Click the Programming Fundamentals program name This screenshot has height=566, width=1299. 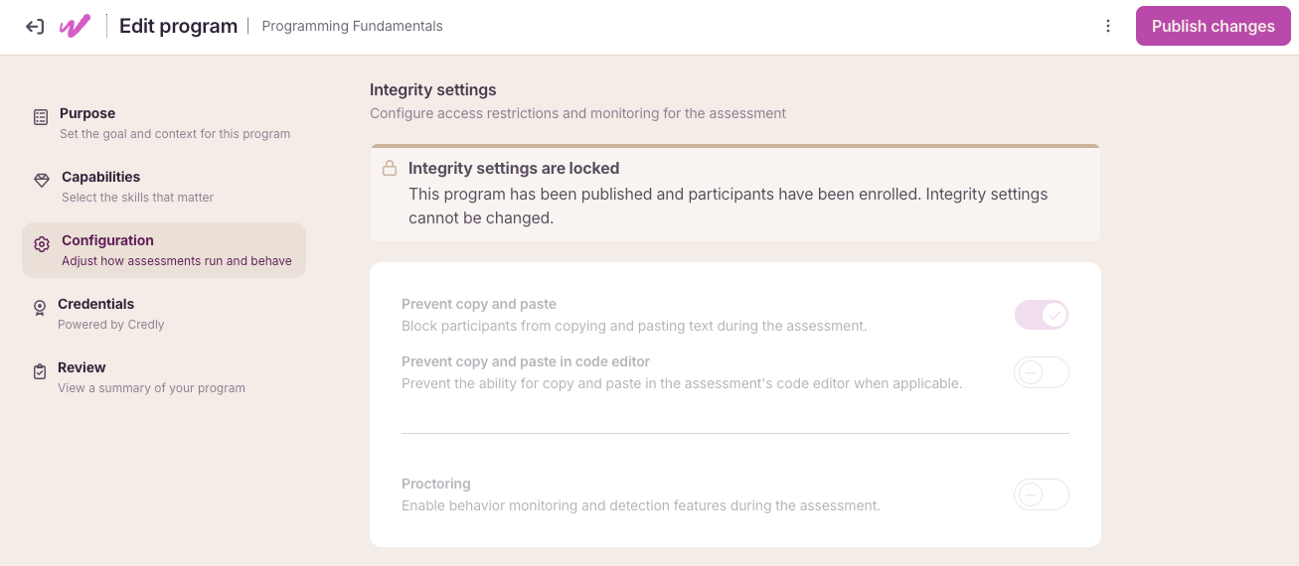point(352,27)
